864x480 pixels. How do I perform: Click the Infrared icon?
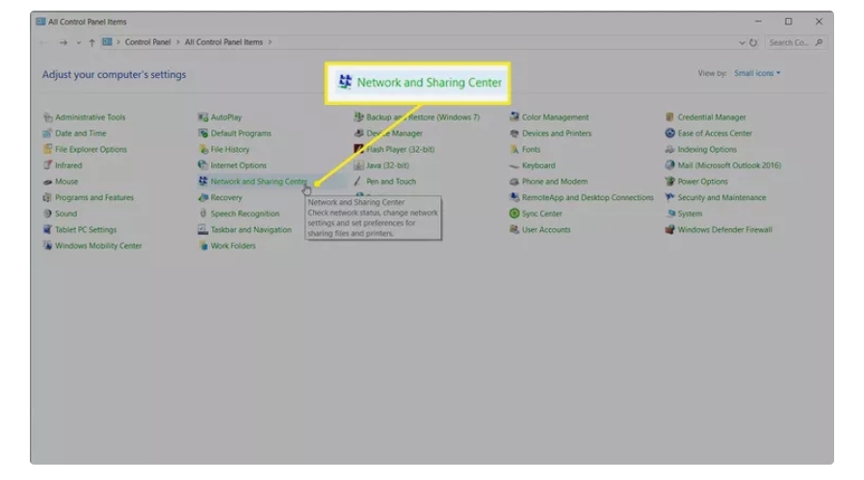(48, 165)
